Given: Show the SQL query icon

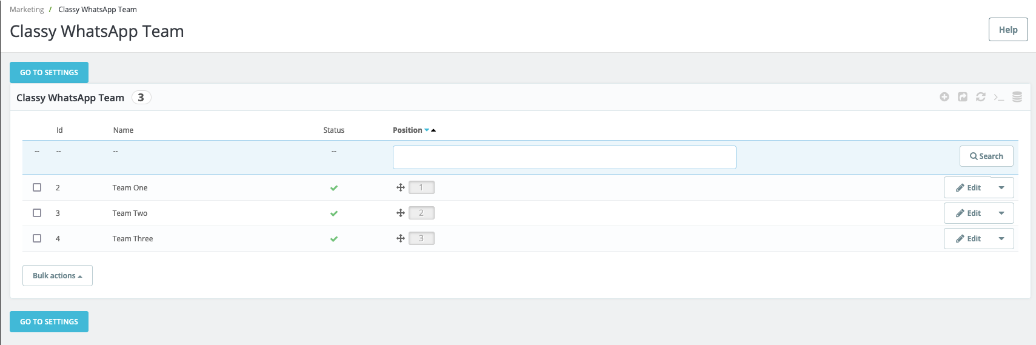Looking at the screenshot, I should click(x=999, y=97).
